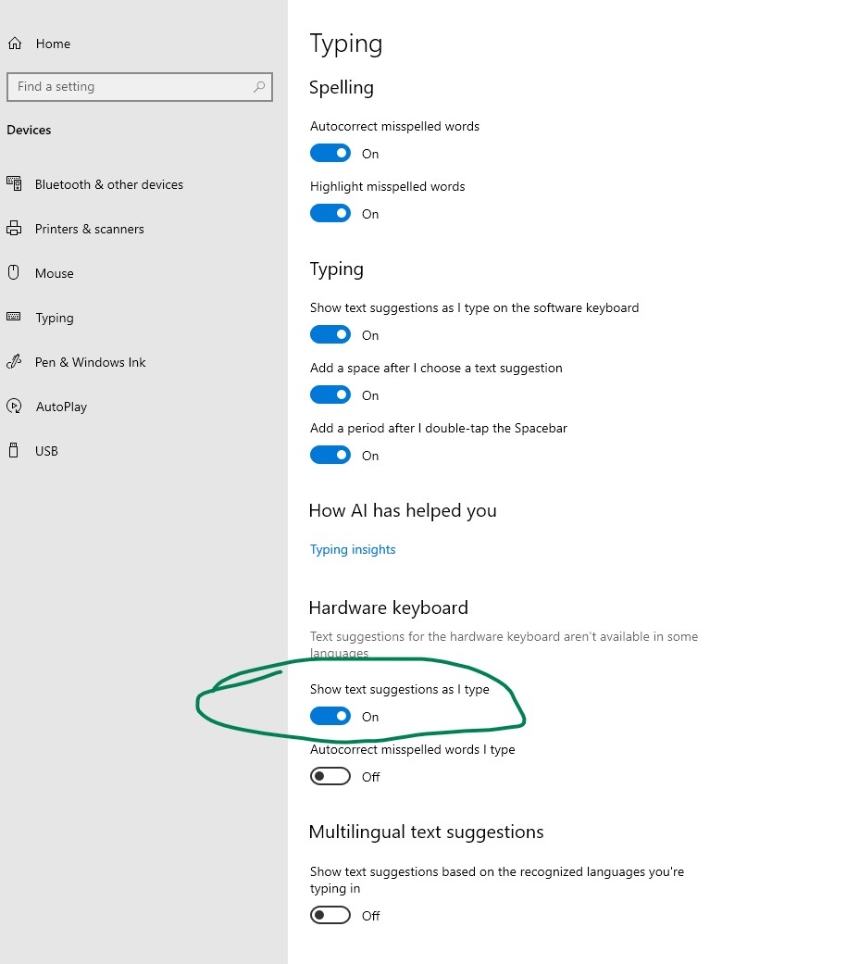847x964 pixels.
Task: Click the Devices section heading
Action: tap(29, 130)
